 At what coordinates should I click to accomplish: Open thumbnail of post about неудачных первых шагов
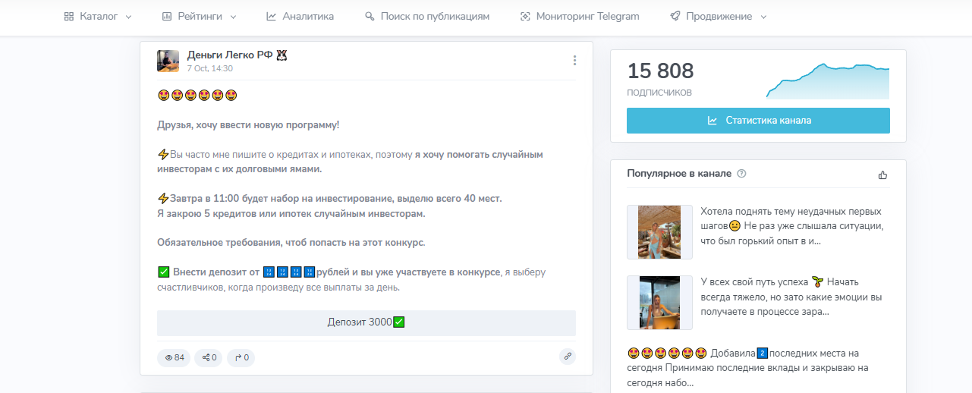click(659, 232)
